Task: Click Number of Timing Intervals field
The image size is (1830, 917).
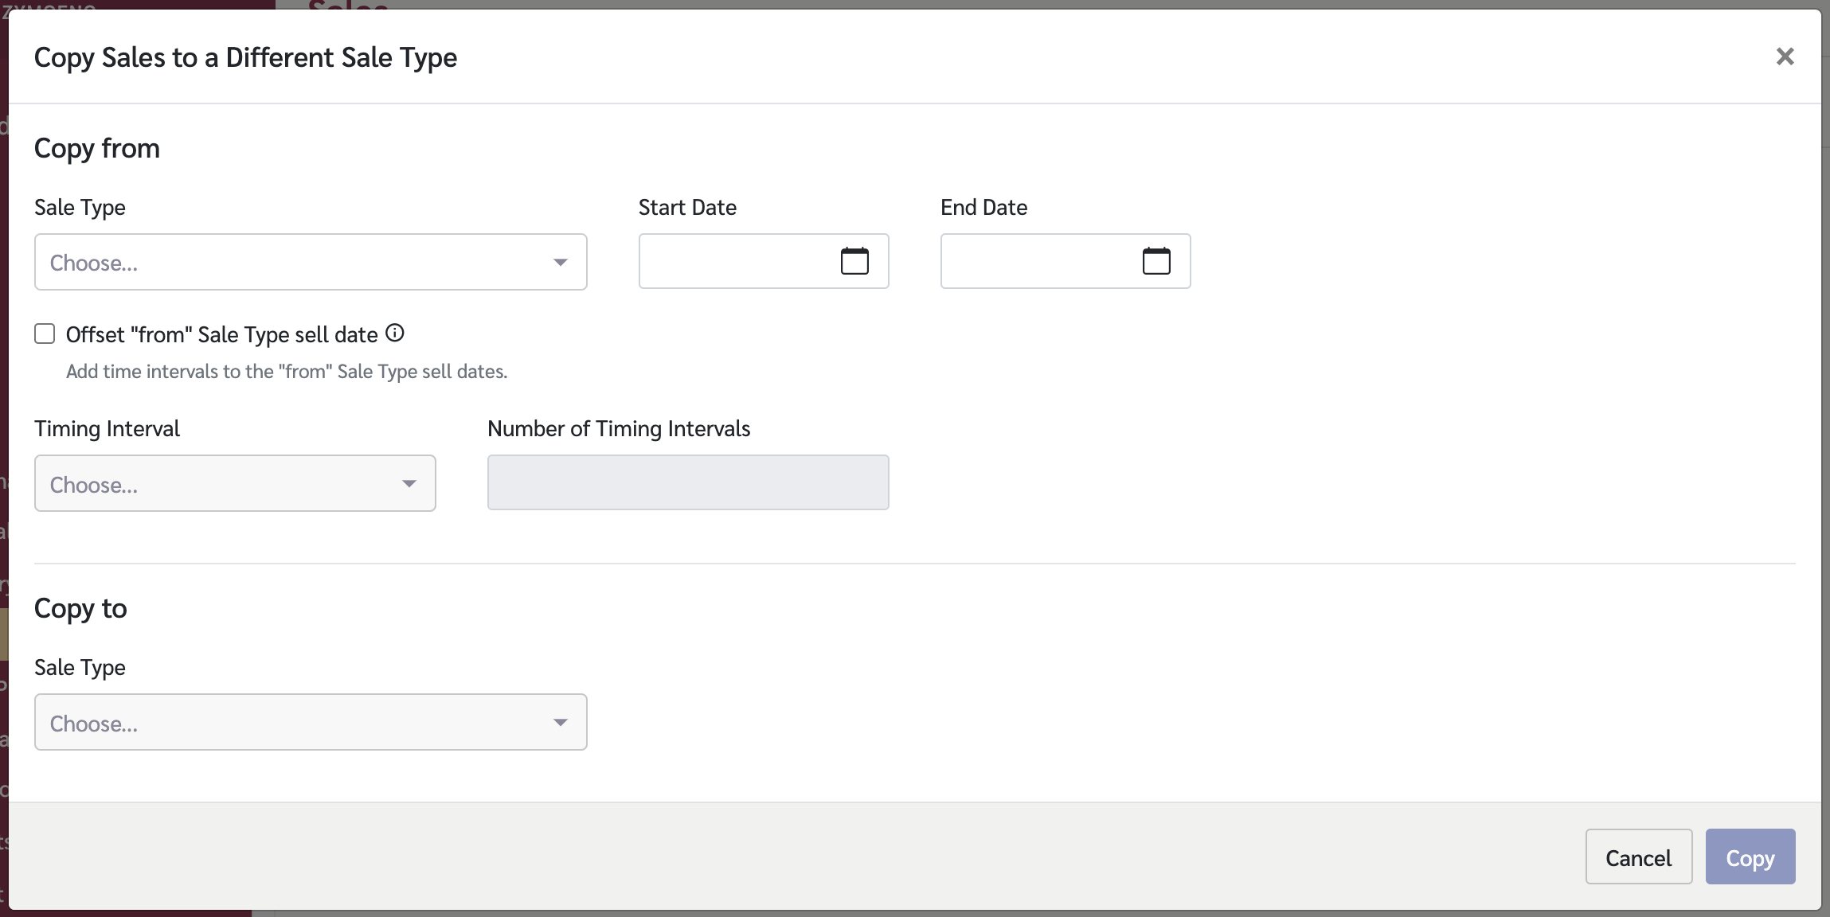Action: (688, 482)
